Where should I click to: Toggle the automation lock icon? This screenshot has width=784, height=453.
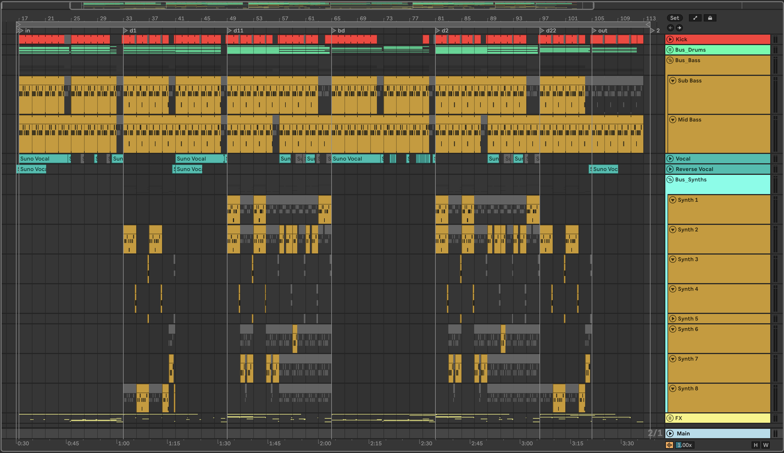710,18
